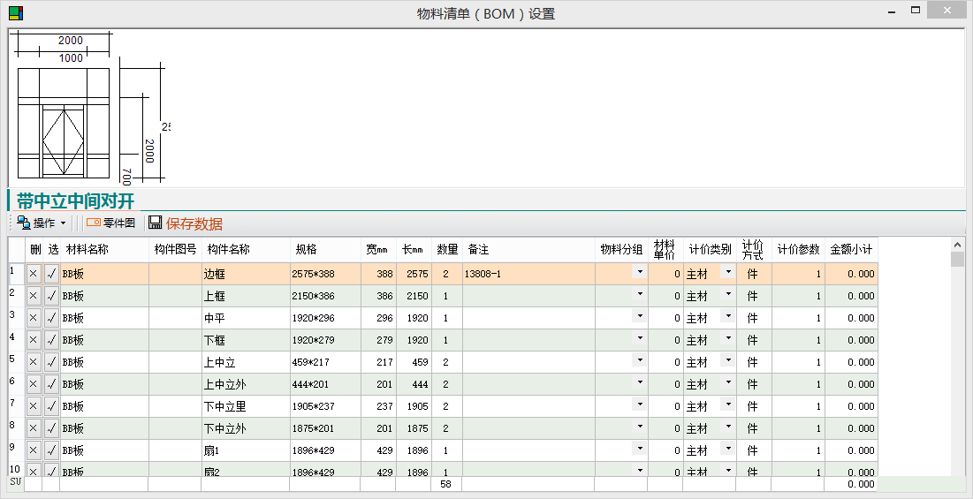Click the 备注 cell containing 13808-1

[528, 274]
